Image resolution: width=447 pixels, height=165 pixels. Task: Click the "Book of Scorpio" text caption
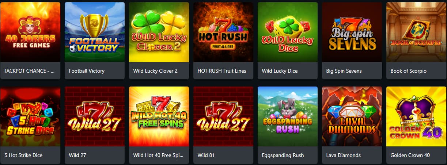(408, 71)
